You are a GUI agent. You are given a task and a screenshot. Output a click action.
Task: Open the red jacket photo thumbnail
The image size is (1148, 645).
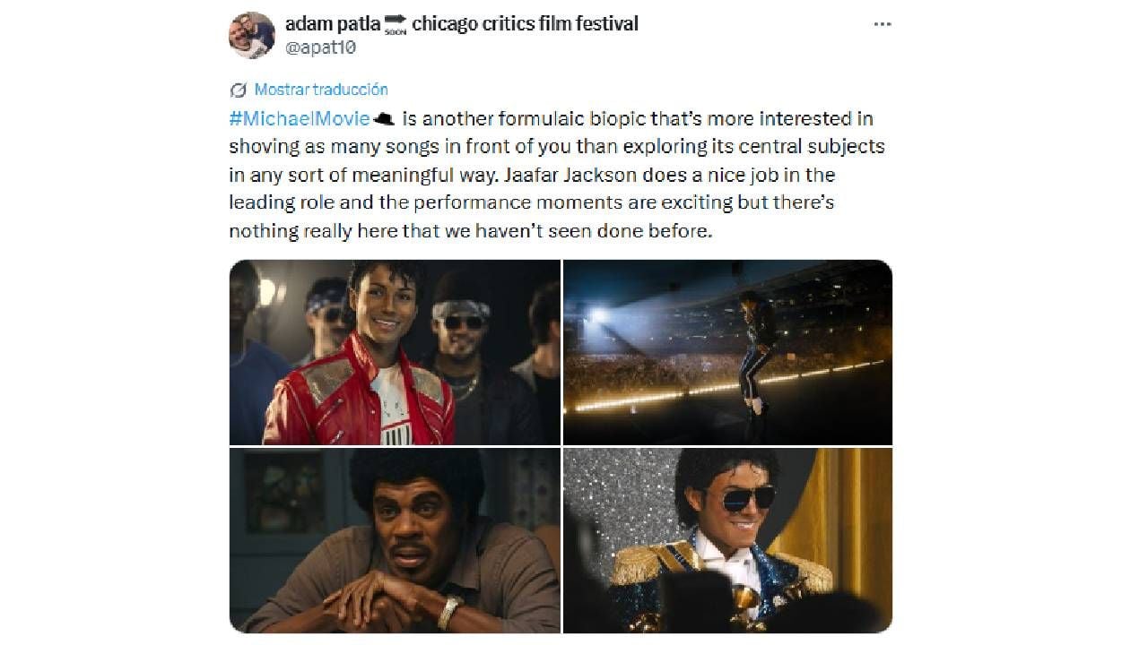[x=395, y=352]
